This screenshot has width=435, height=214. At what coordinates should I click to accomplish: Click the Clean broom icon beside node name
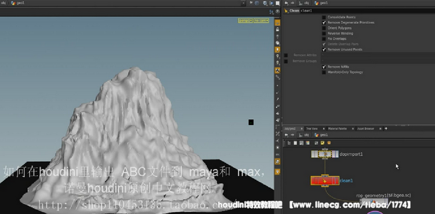coord(287,11)
